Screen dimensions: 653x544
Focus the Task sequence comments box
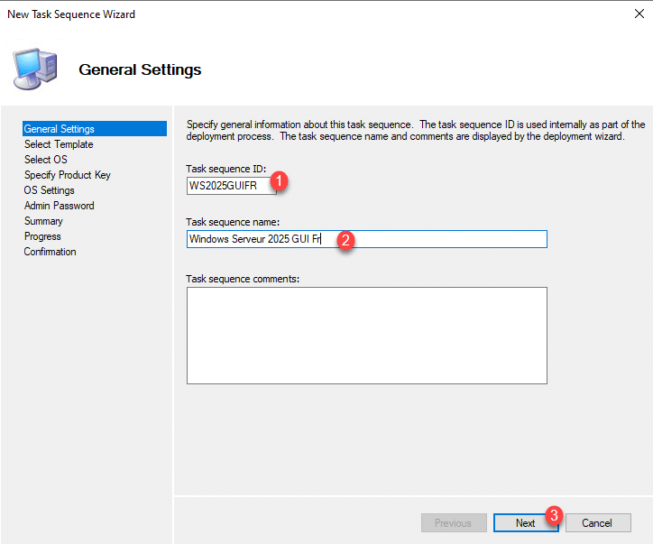point(366,335)
